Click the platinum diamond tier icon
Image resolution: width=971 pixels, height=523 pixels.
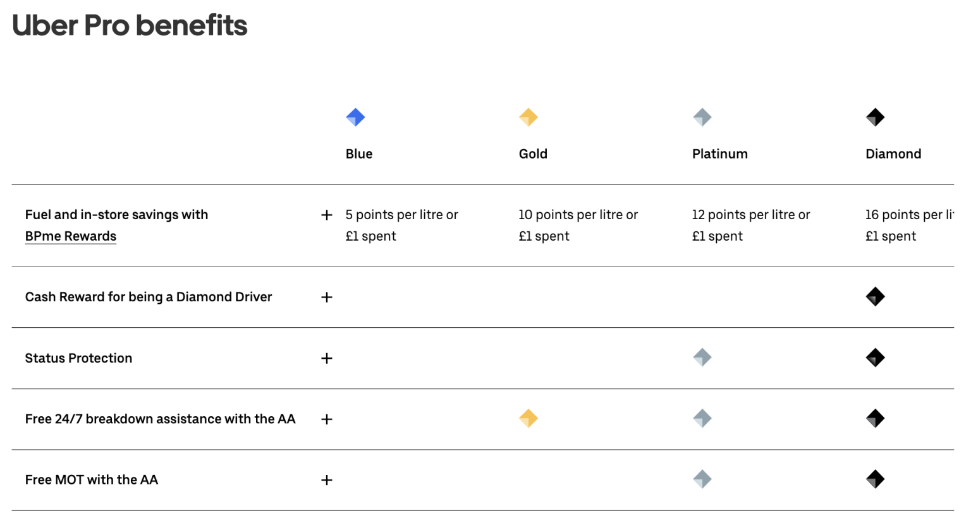coord(702,117)
